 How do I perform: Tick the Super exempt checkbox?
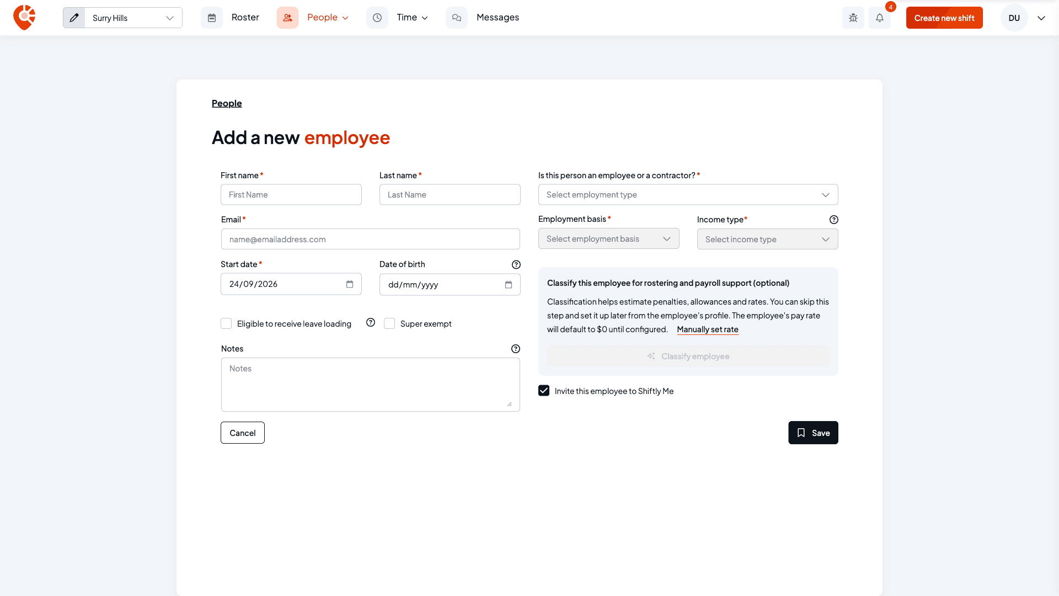(389, 323)
